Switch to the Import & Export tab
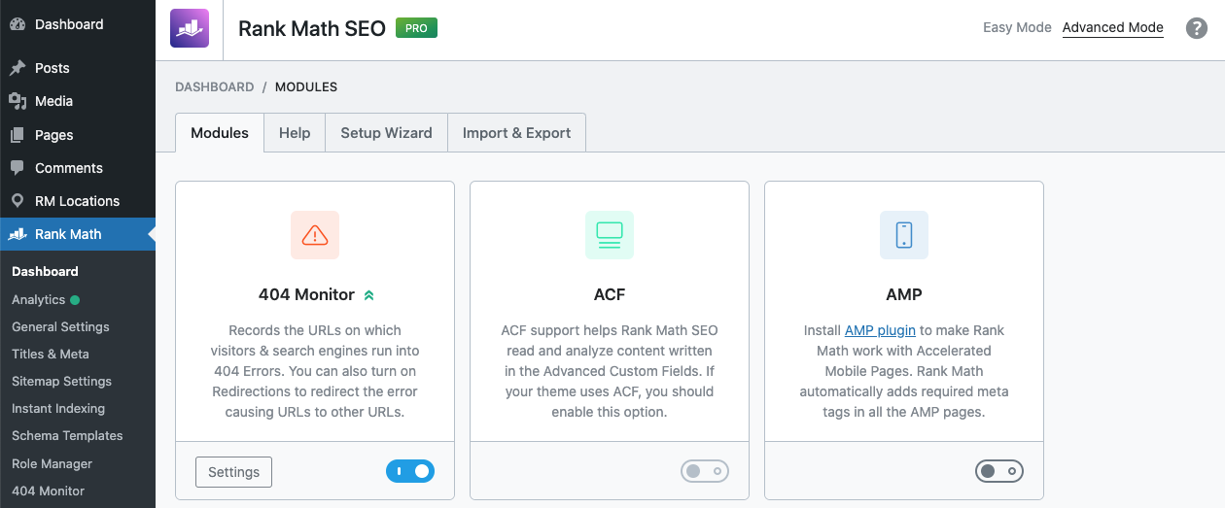This screenshot has width=1225, height=508. click(x=516, y=133)
